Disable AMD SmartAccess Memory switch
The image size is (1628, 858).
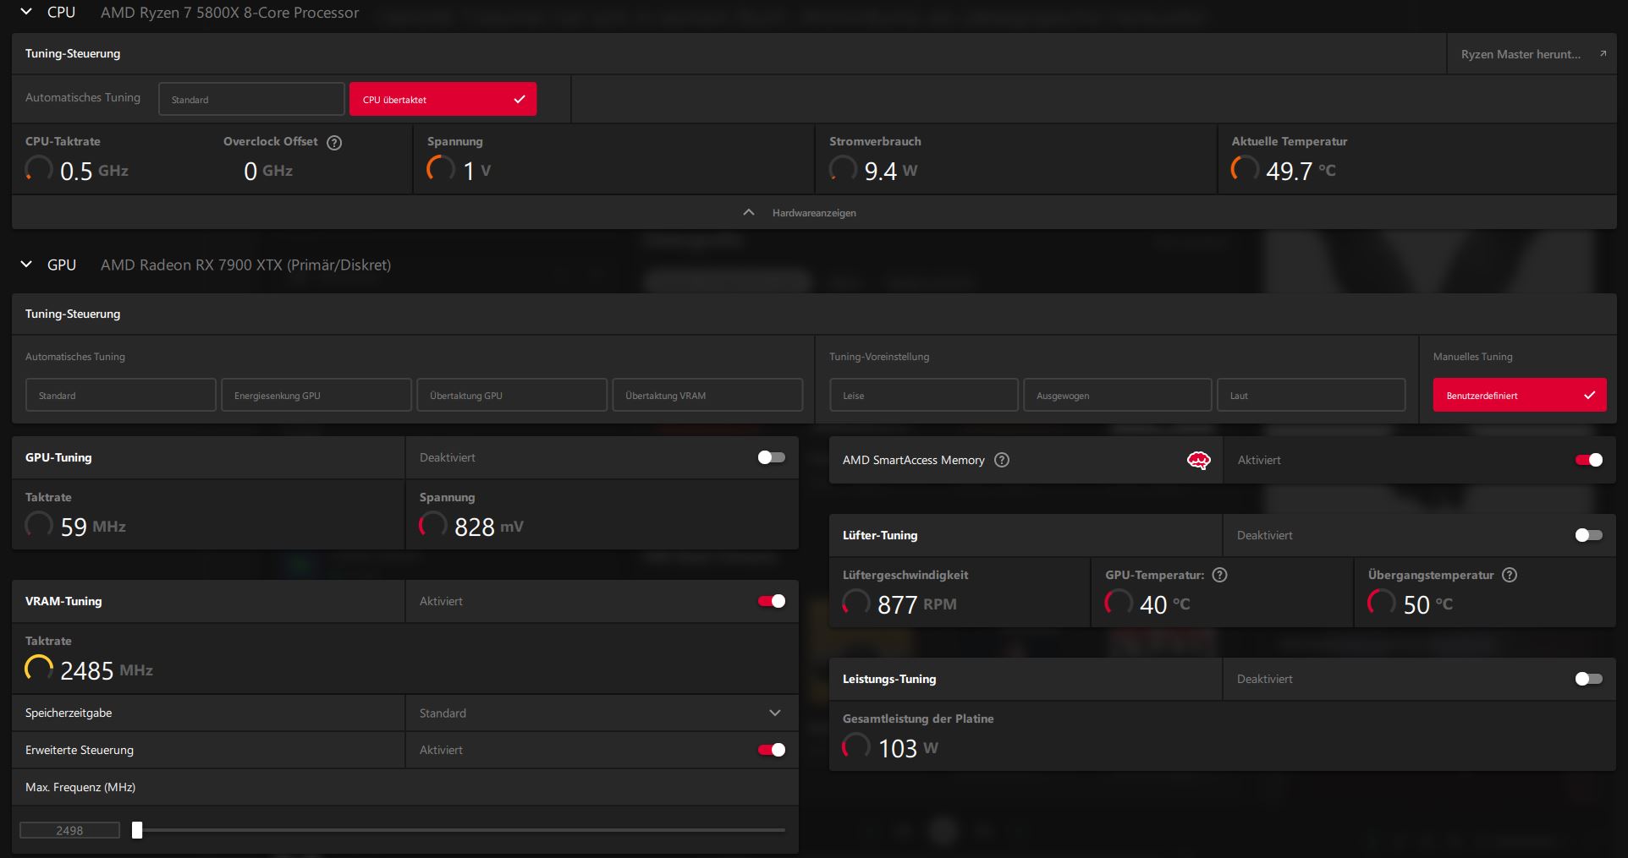point(1589,460)
